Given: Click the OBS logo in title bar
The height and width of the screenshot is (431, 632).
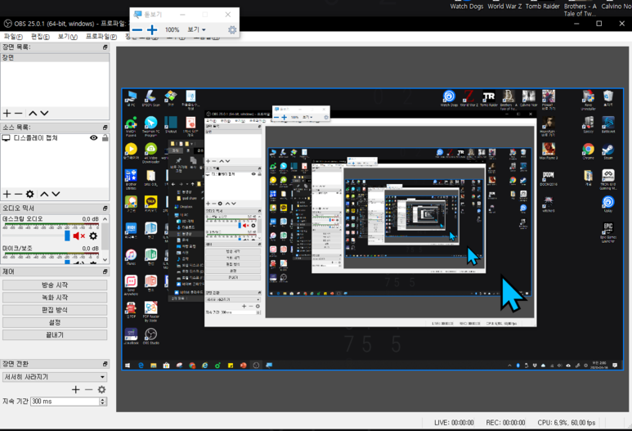Looking at the screenshot, I should pyautogui.click(x=7, y=24).
